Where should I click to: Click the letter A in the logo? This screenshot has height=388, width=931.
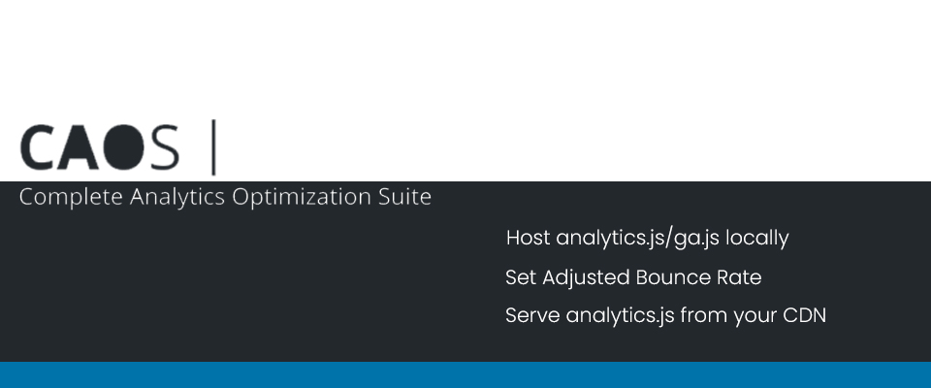(79, 147)
